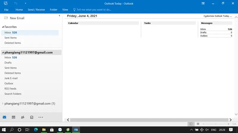This screenshot has height=133, width=238.
Task: Click Customize Outlook Today link
Action: click(x=217, y=16)
